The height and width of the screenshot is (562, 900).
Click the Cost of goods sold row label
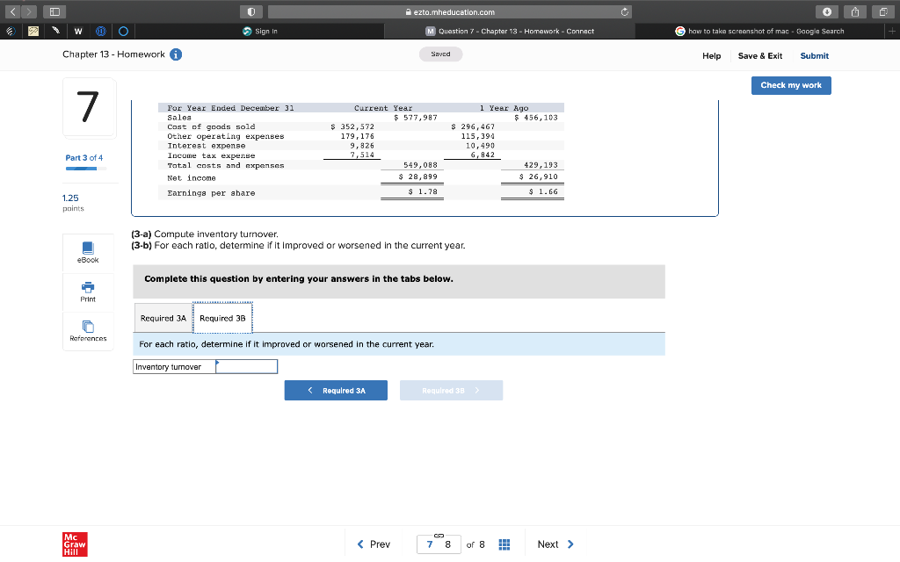[x=211, y=126]
